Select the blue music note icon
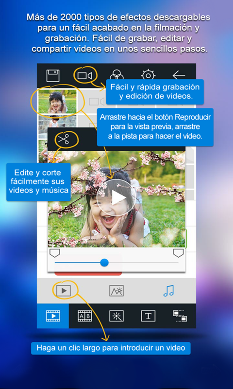The width and height of the screenshot is (233, 389). tap(168, 290)
